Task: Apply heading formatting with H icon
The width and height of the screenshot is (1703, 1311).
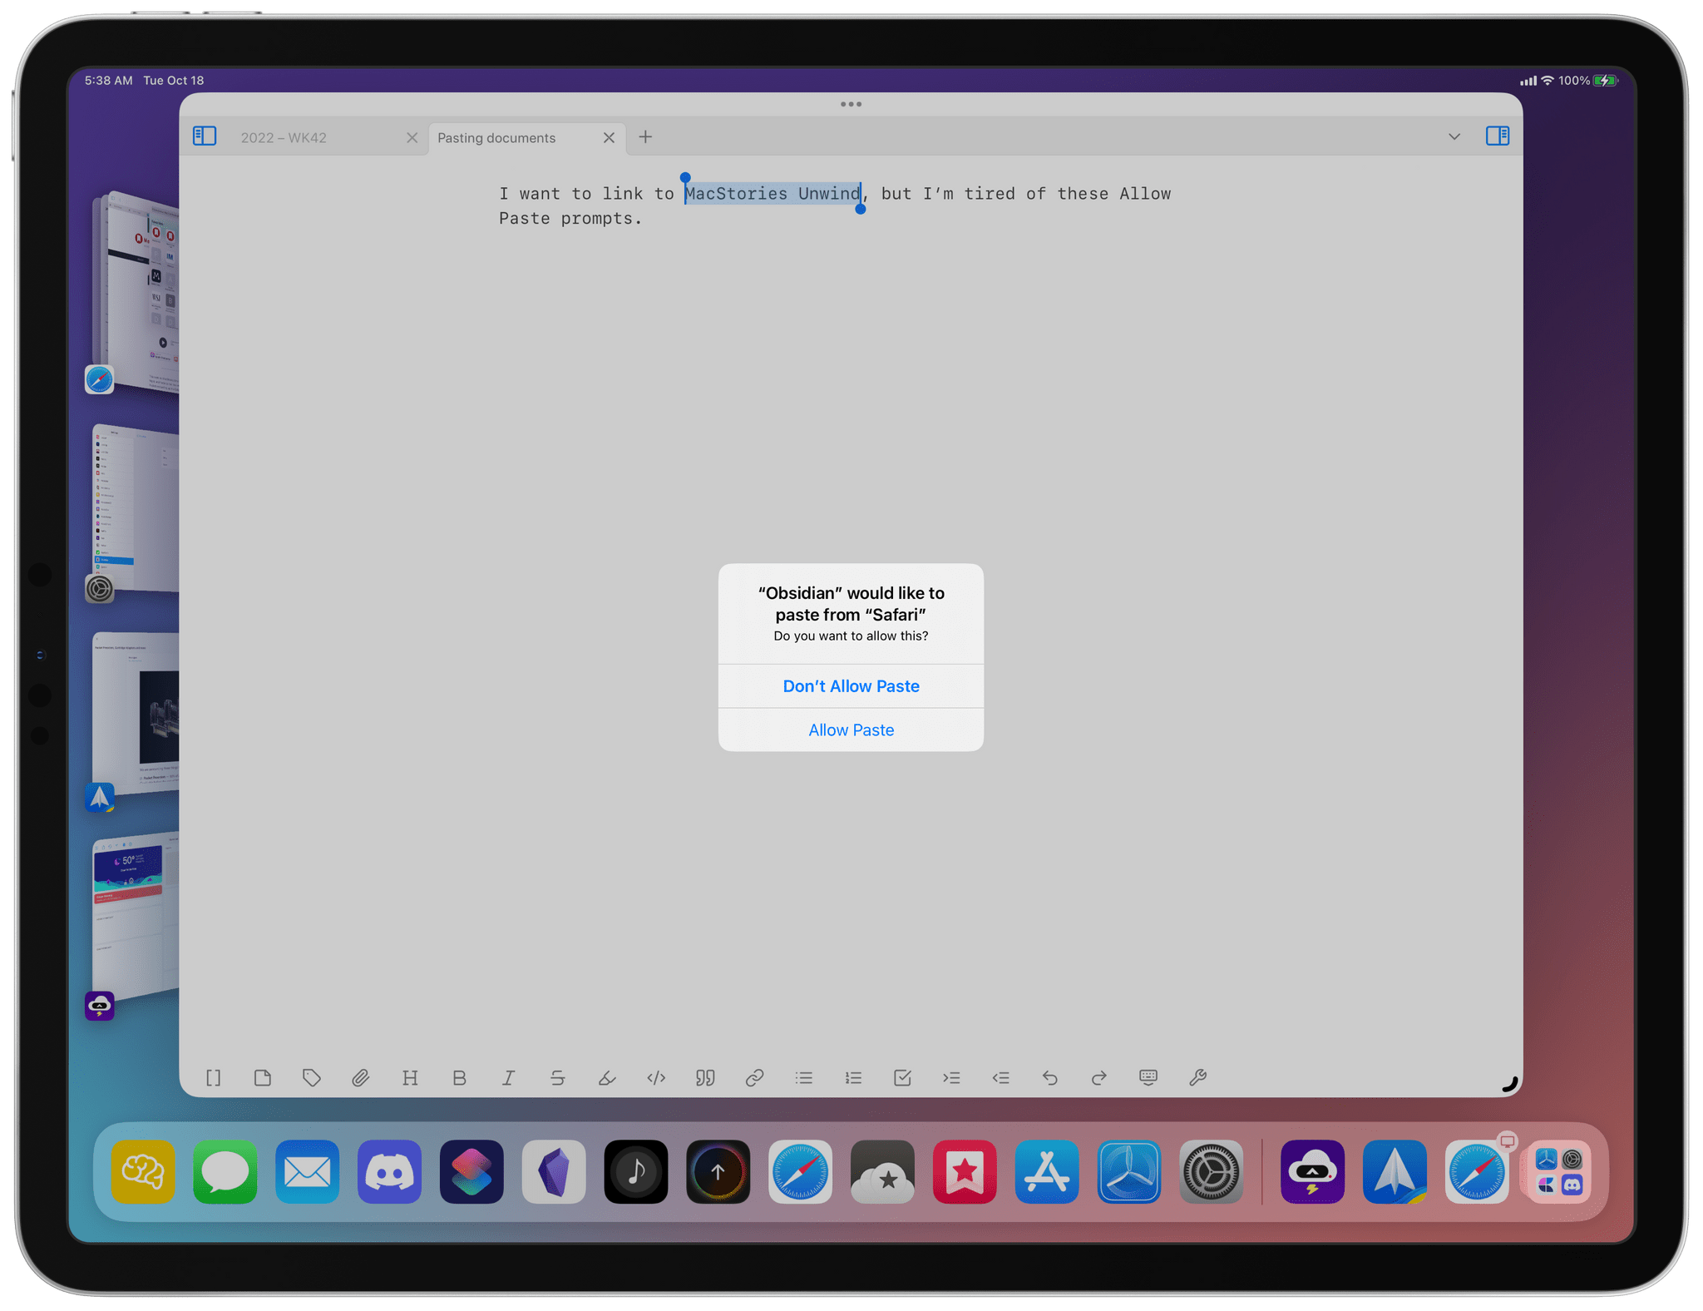Action: tap(410, 1078)
